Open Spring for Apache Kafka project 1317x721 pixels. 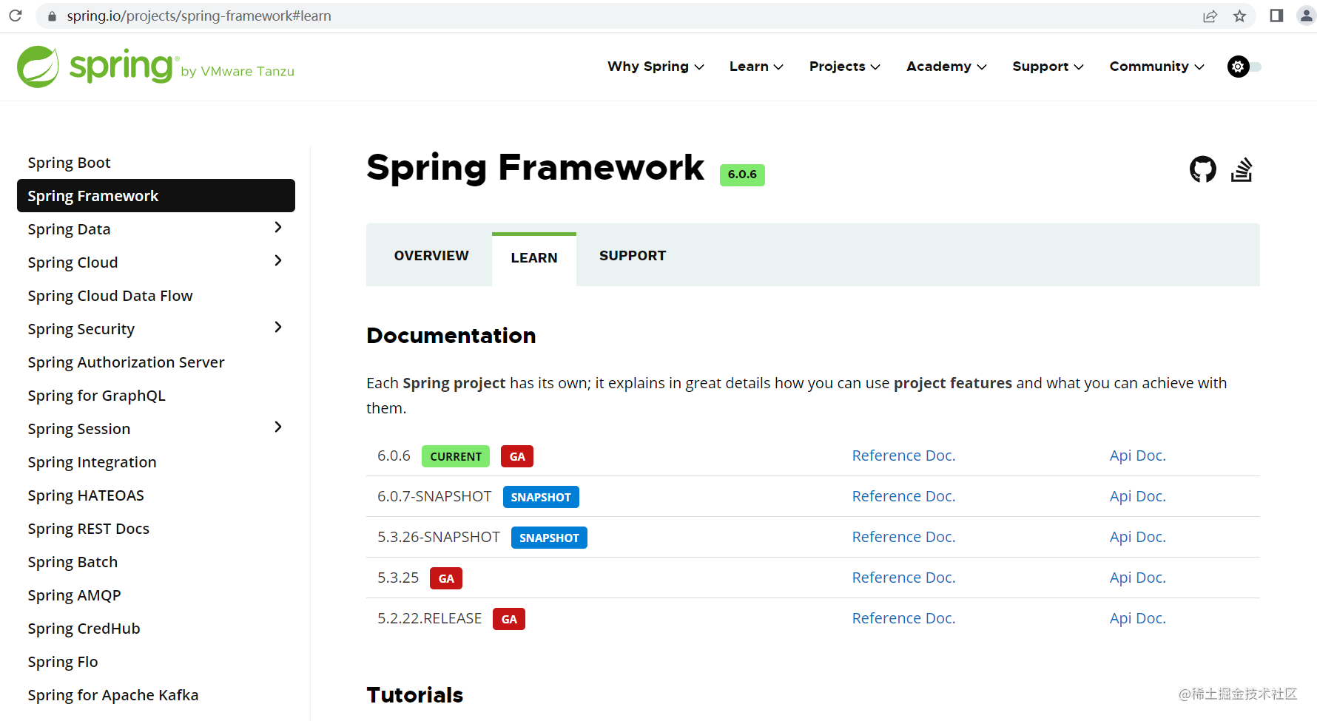(112, 695)
